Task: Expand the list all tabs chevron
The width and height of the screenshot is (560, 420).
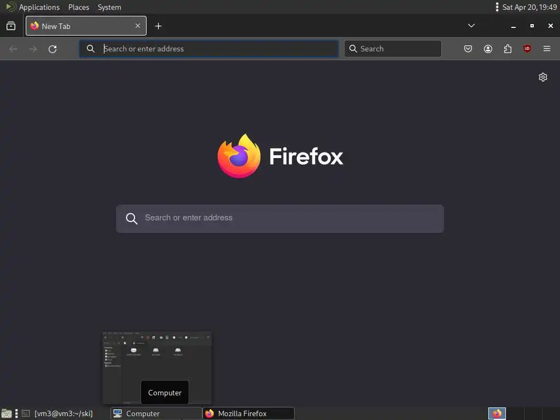Action: (x=471, y=26)
